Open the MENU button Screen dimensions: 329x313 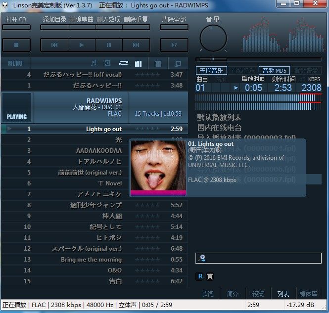[x=15, y=63]
